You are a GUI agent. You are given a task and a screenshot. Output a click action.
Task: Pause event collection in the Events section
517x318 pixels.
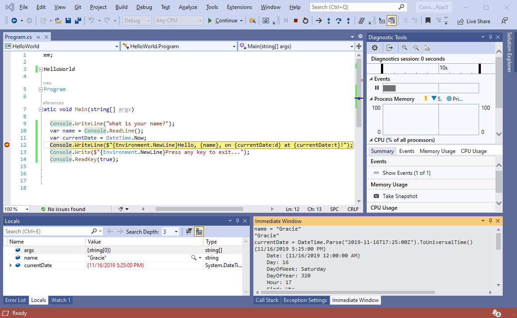point(376,88)
